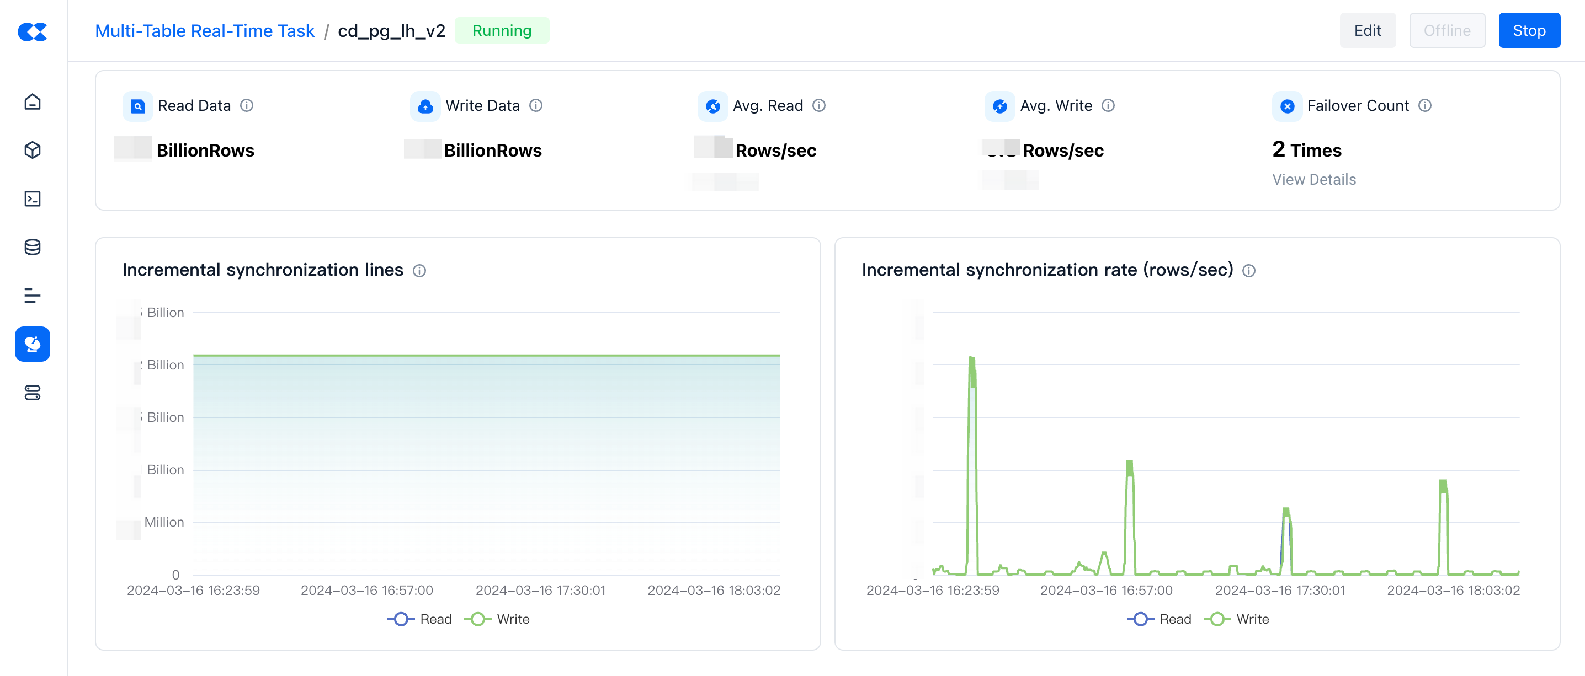Click info icon next to Avg. Write
Image resolution: width=1585 pixels, height=676 pixels.
pos(1108,106)
